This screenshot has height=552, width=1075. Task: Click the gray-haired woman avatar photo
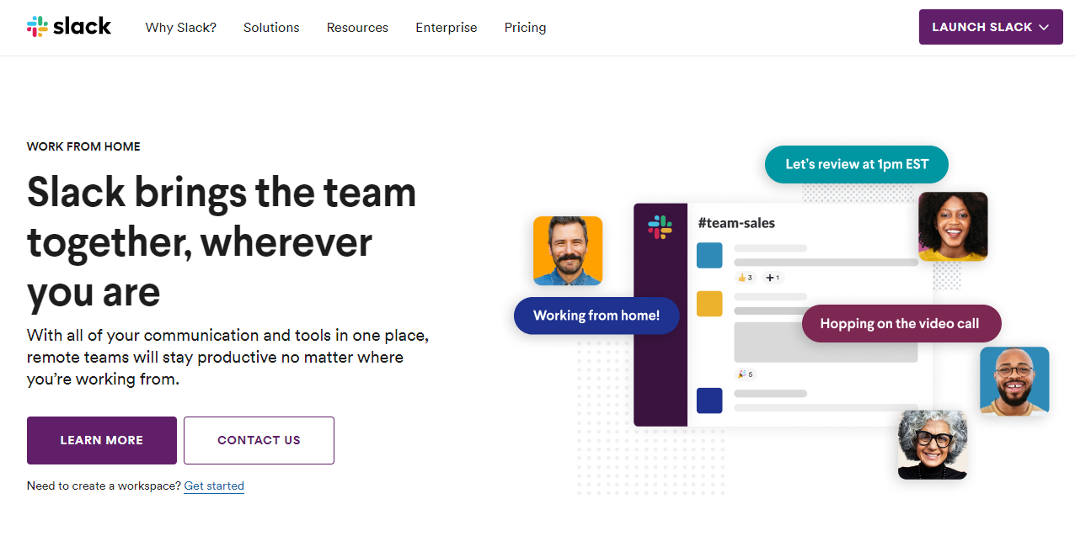[x=933, y=444]
